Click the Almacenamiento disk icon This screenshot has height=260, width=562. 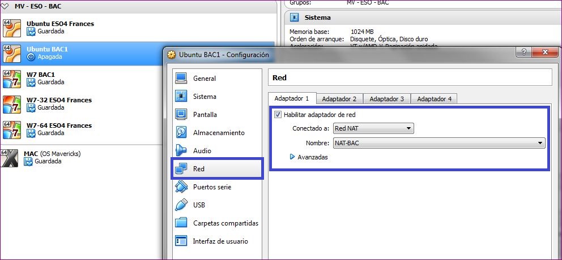point(181,132)
